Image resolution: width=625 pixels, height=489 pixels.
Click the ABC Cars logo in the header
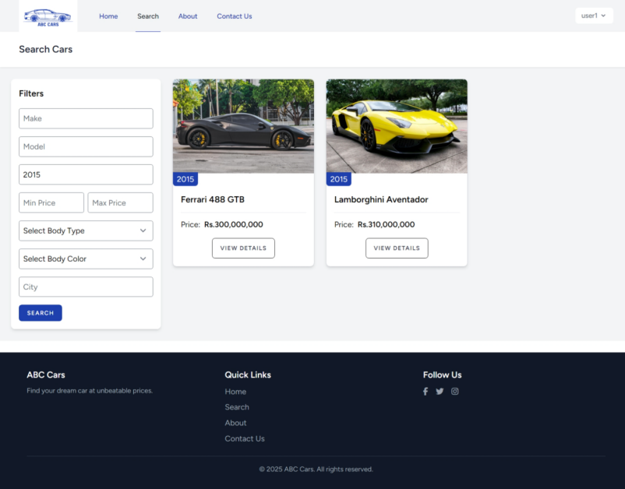point(48,16)
